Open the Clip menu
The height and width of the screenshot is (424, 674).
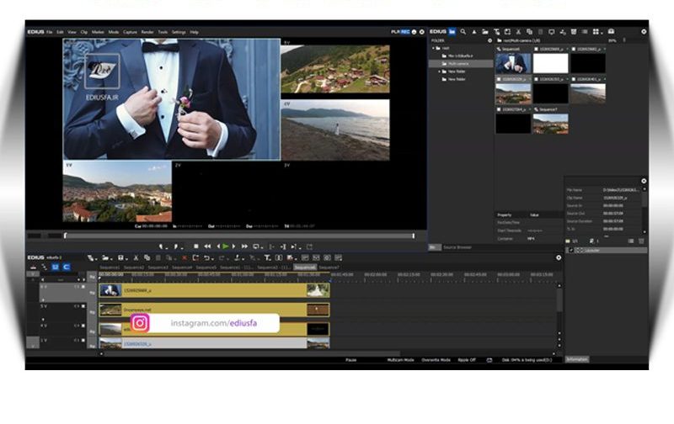click(x=83, y=32)
